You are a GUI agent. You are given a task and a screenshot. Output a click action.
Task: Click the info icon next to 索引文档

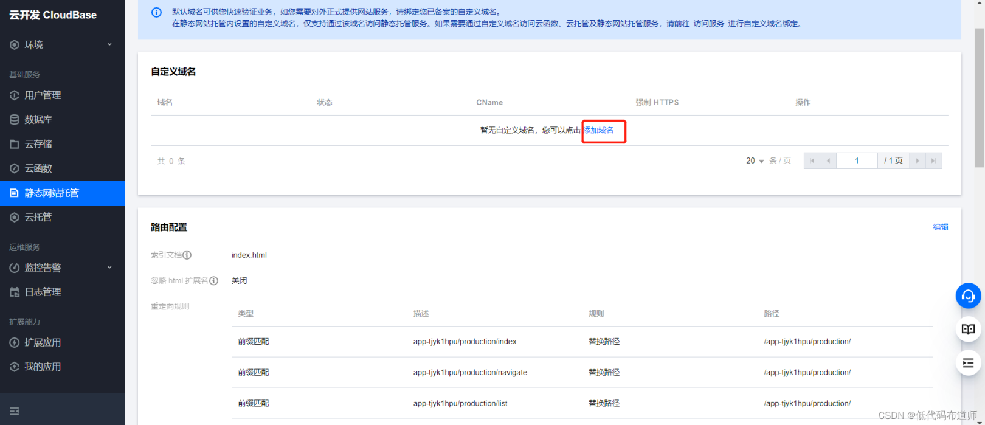point(187,255)
